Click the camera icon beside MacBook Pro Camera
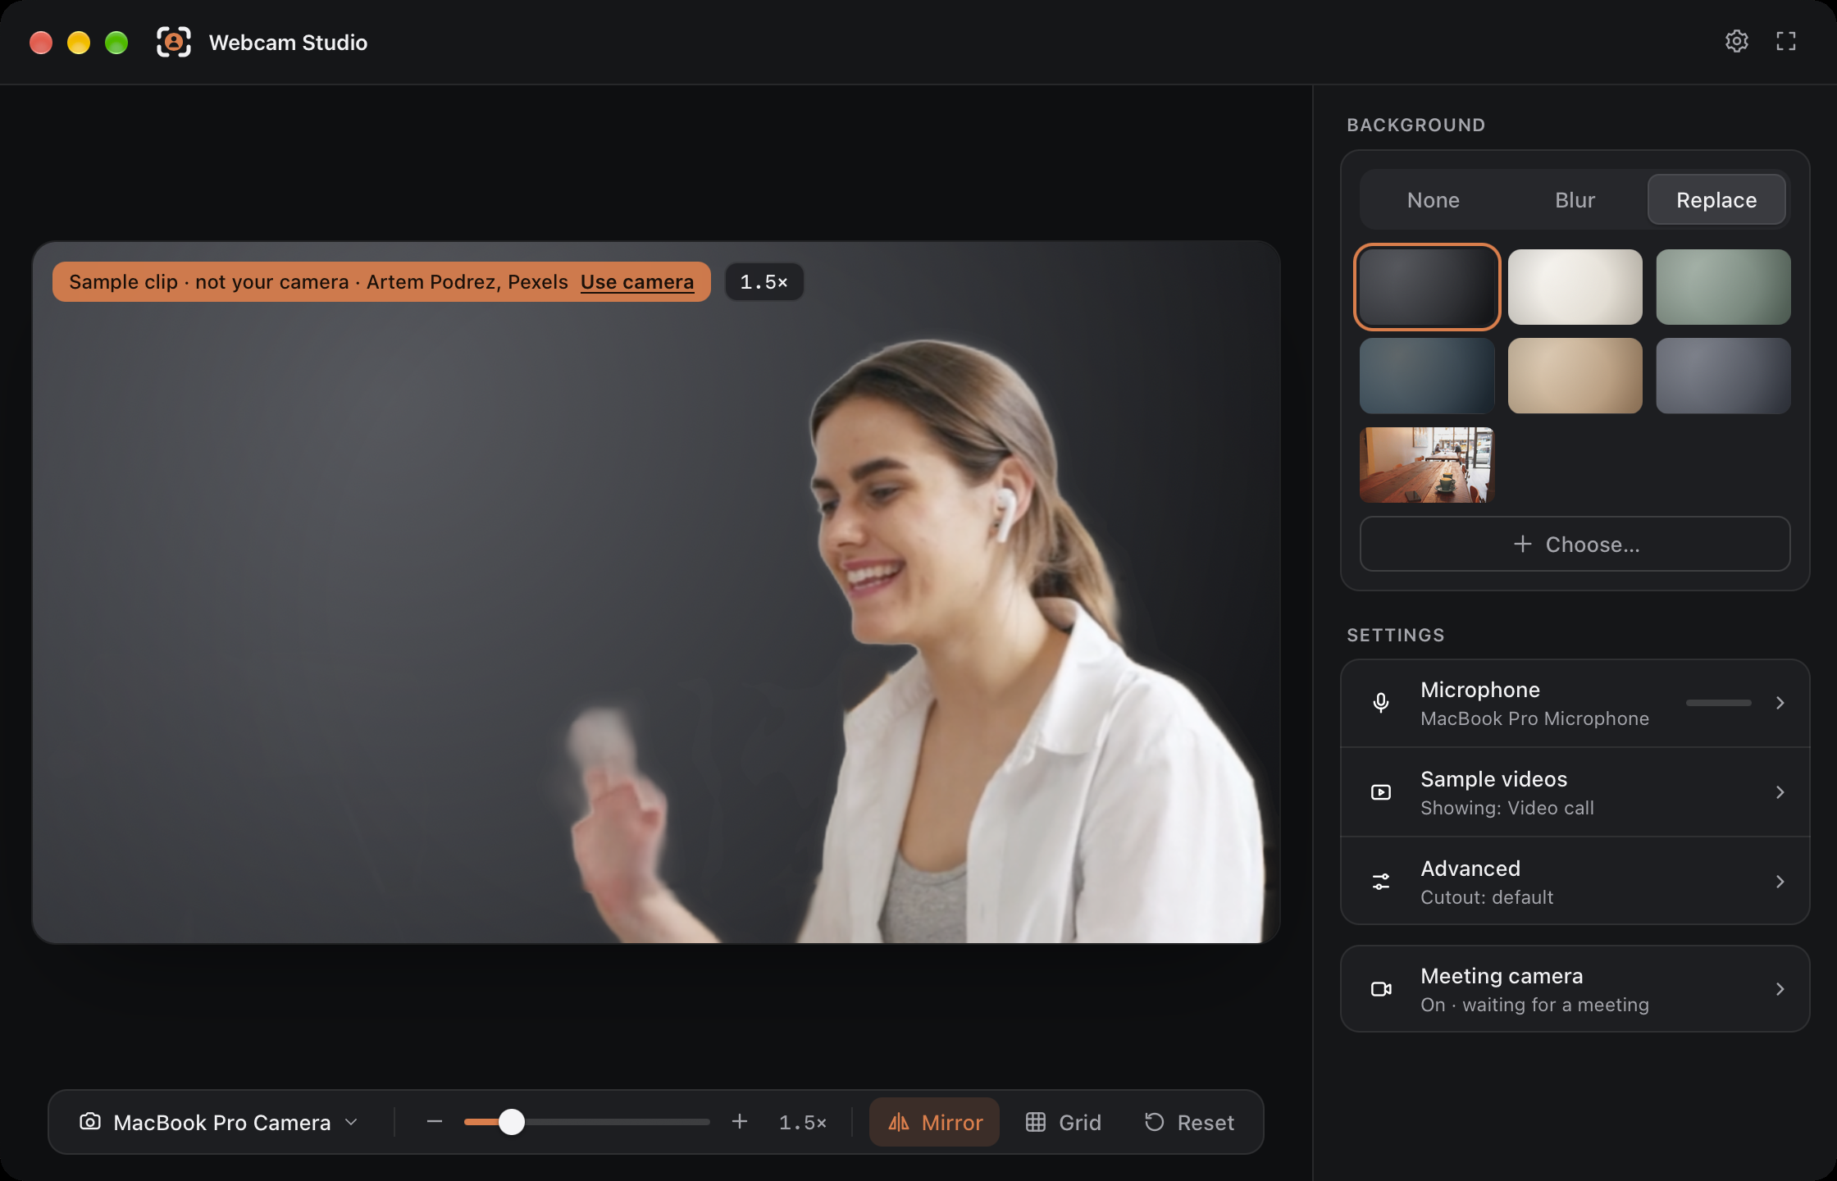The height and width of the screenshot is (1181, 1837). click(x=90, y=1121)
